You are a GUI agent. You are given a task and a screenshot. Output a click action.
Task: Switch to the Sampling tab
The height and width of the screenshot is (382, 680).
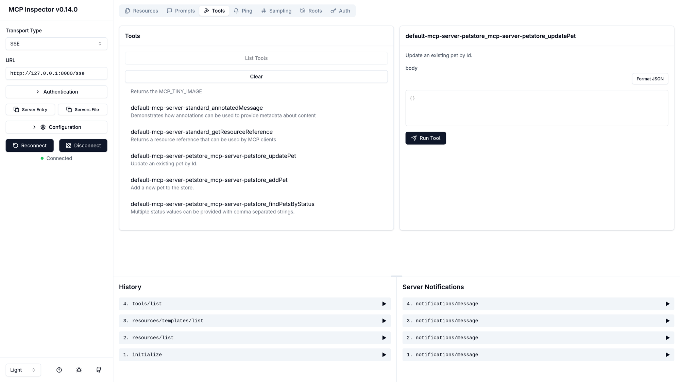(x=276, y=11)
